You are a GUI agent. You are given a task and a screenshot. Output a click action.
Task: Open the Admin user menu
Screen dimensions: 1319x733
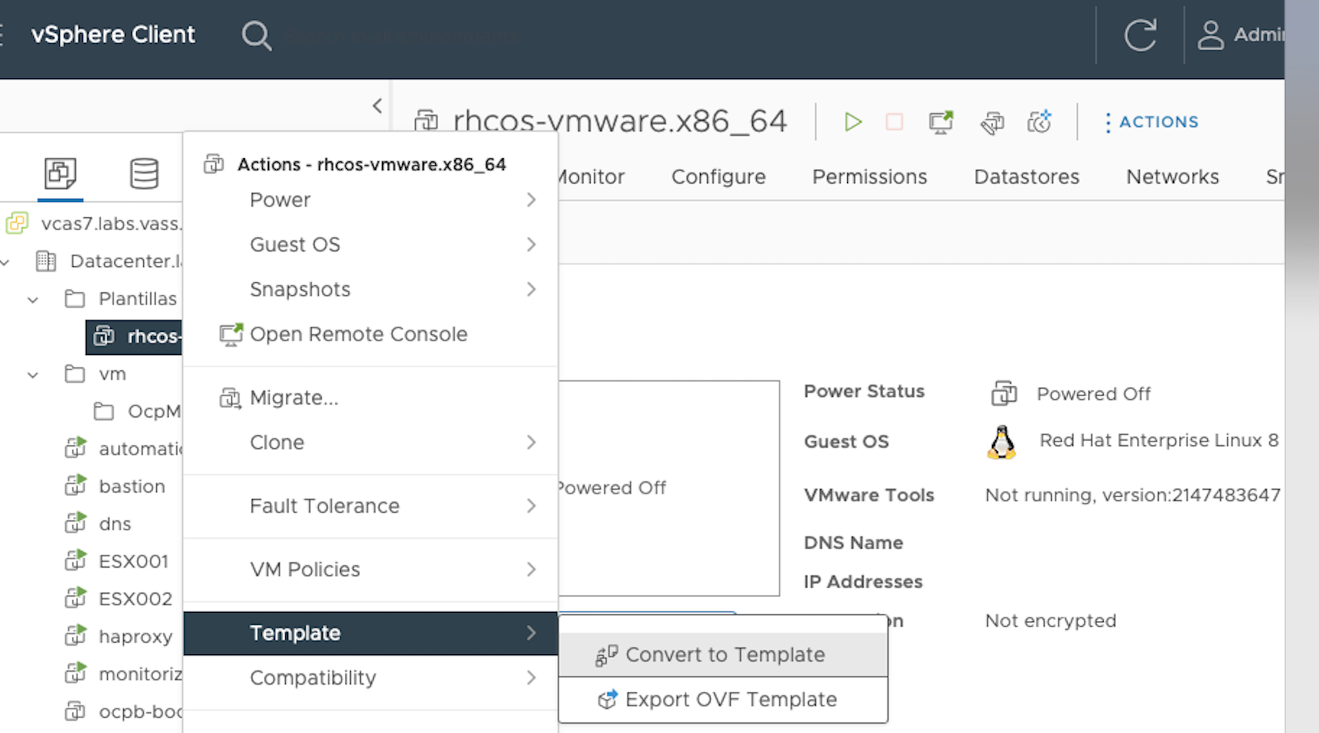pyautogui.click(x=1241, y=35)
